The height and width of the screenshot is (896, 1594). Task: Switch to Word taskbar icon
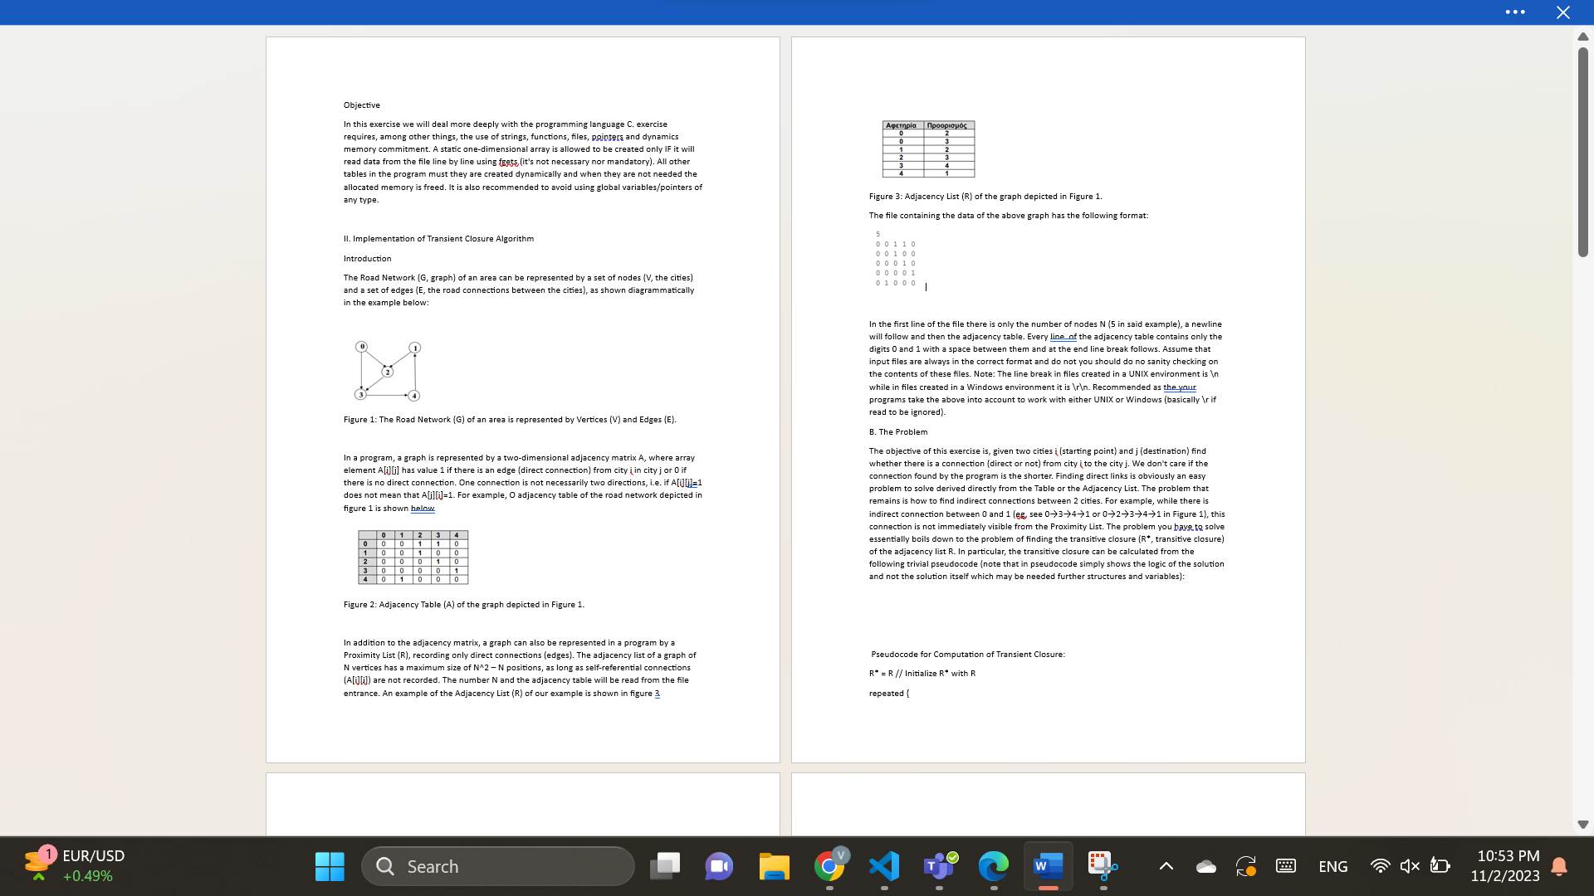(1048, 866)
